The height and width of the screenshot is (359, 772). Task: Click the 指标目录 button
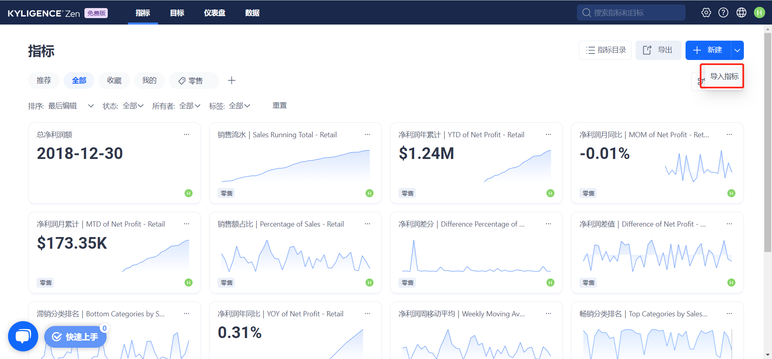(x=605, y=50)
